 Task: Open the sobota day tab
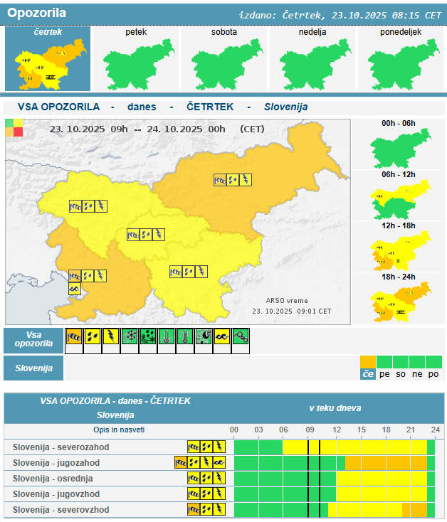point(224,59)
